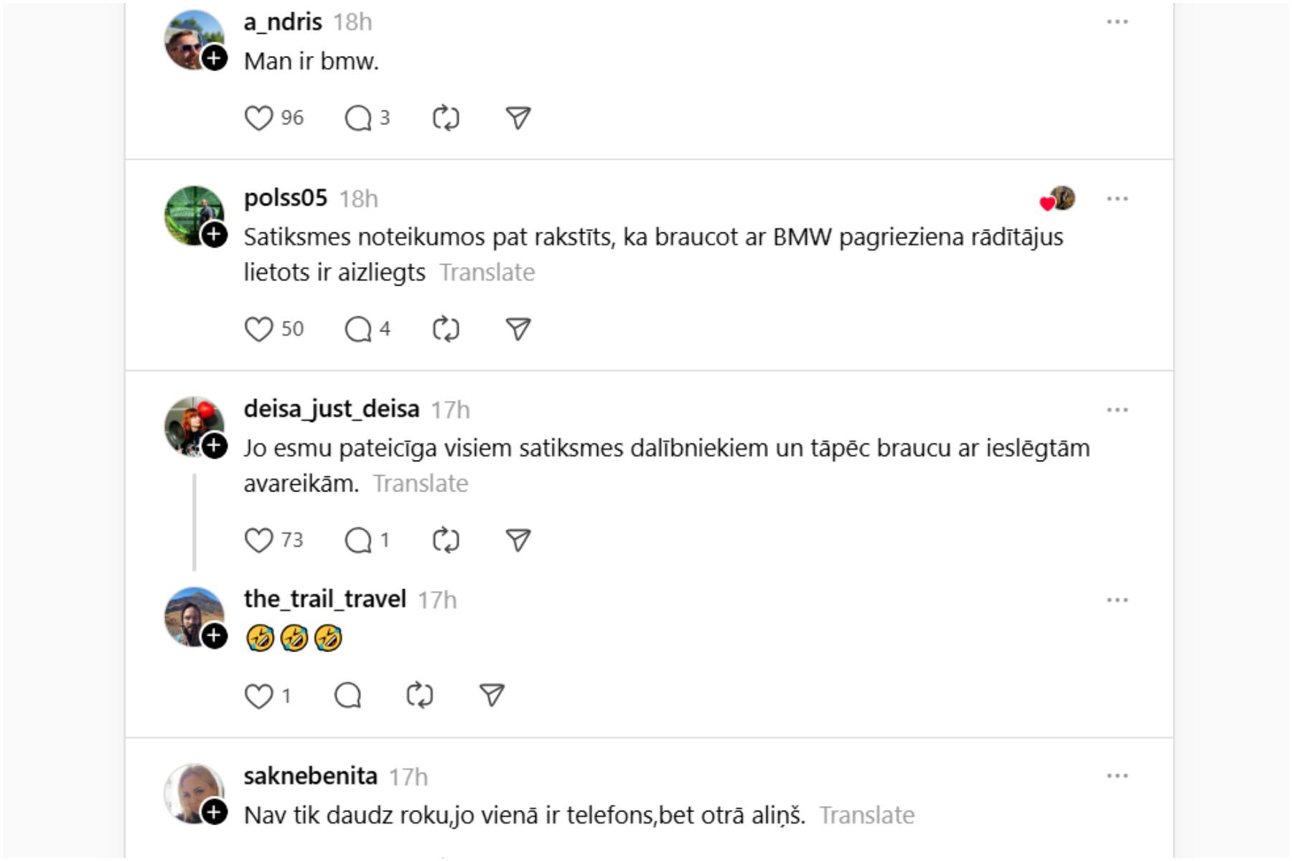
Task: Like deisa_just_deisa's post
Action: pyautogui.click(x=258, y=540)
